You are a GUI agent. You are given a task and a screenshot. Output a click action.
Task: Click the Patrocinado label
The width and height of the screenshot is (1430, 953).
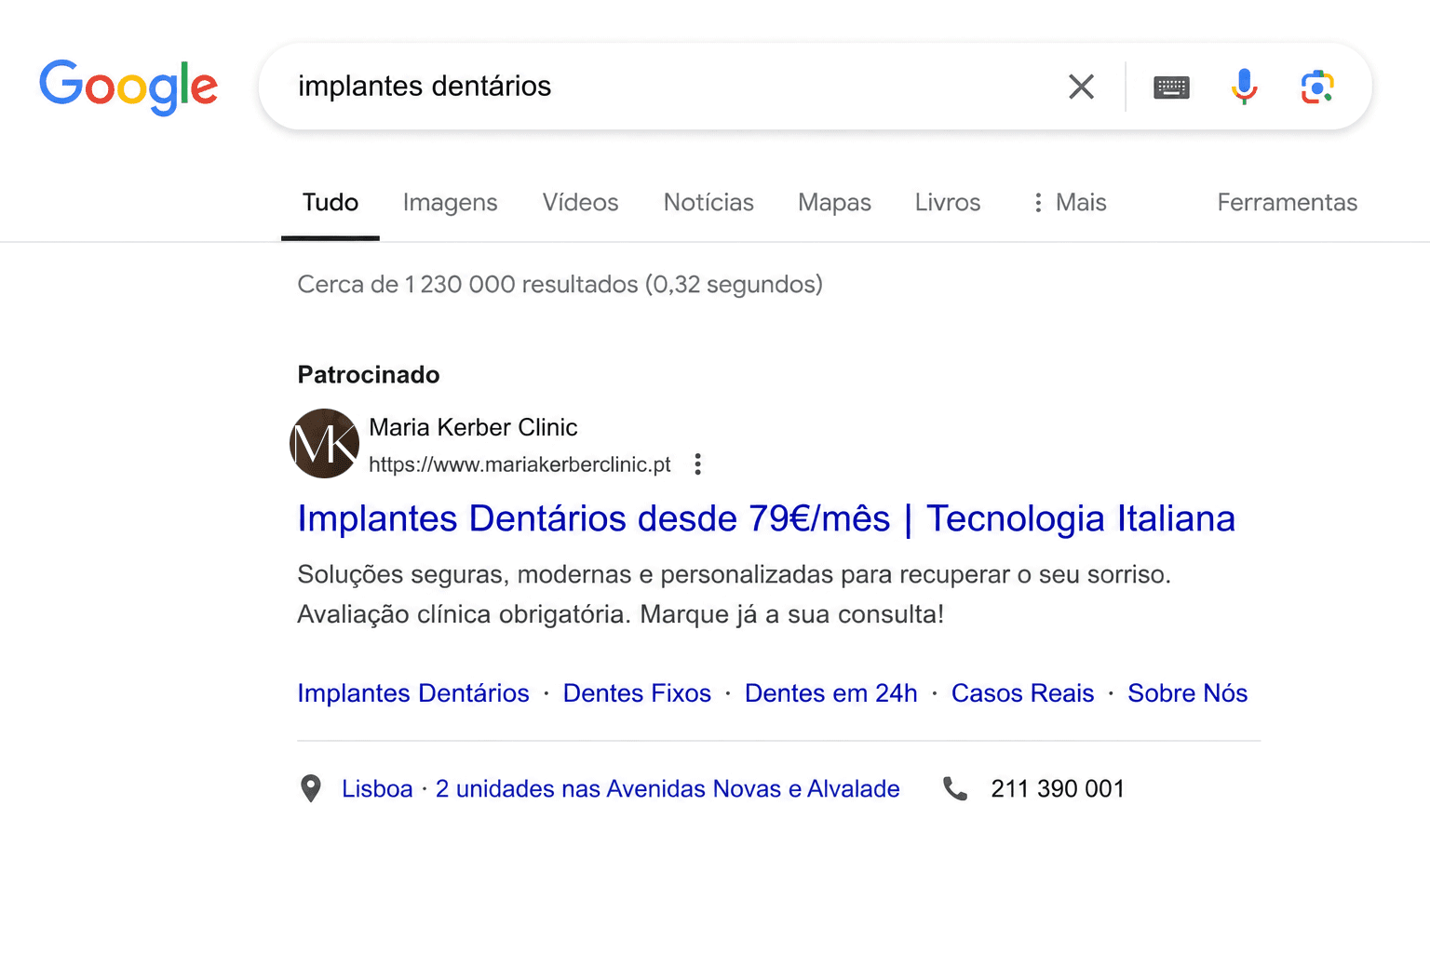[x=369, y=375]
